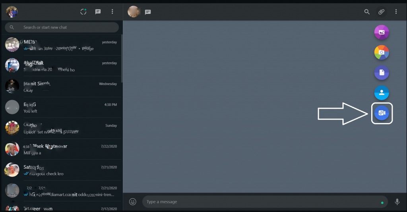This screenshot has height=212, width=407.
Task: Click the grey avatar of the 4:38 PM chat
Action: pyautogui.click(x=12, y=107)
